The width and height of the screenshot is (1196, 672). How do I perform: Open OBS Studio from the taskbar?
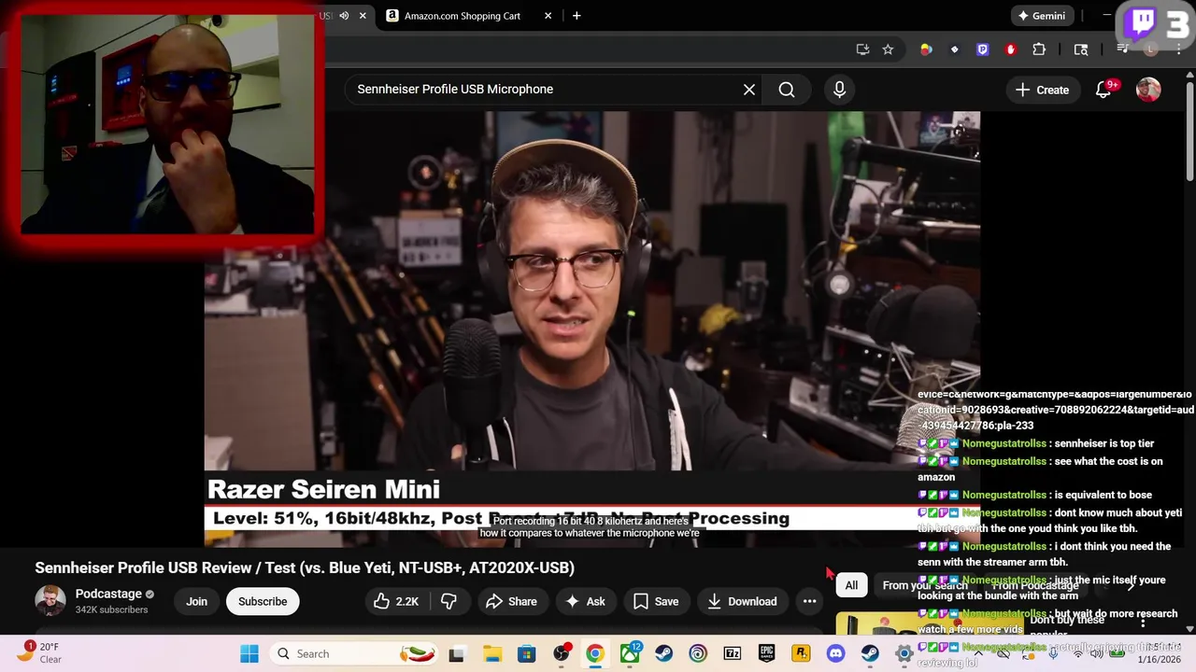tap(562, 653)
